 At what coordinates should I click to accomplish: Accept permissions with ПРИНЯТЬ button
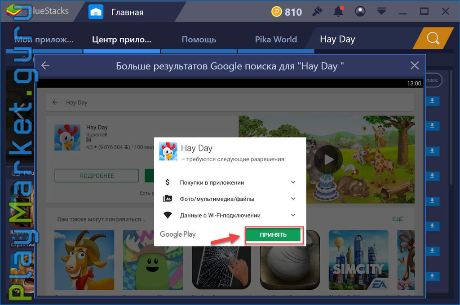tap(273, 235)
